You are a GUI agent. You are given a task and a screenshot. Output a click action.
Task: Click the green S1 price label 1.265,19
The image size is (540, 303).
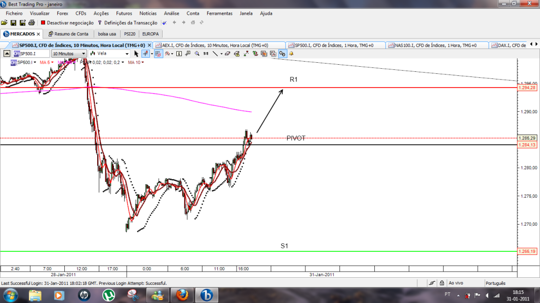[527, 251]
